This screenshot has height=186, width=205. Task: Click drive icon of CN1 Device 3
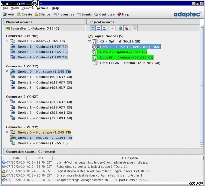(13, 87)
